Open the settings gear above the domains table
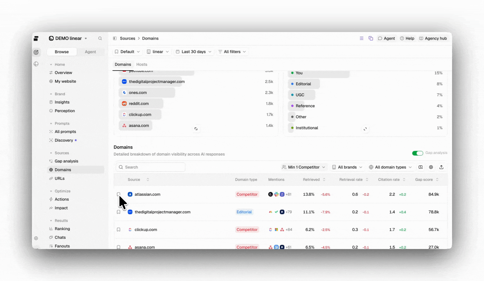The image size is (484, 281). point(431,167)
